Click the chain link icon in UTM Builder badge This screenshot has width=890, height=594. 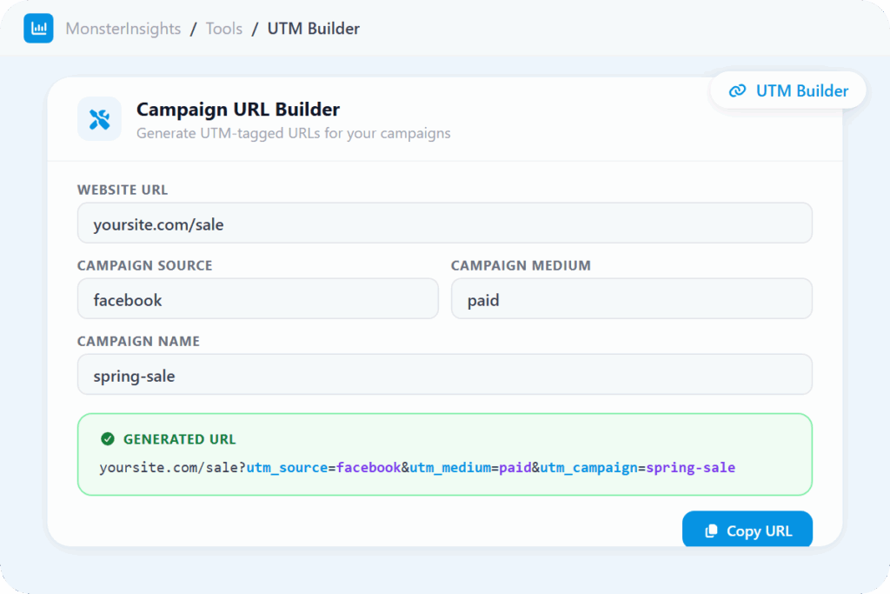(x=737, y=90)
